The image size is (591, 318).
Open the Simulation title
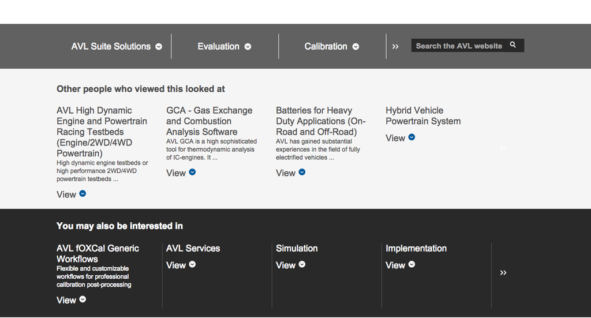coord(297,248)
